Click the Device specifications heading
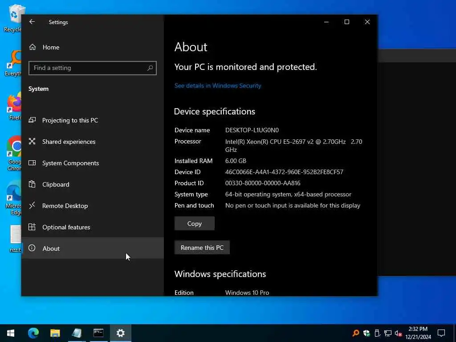 [x=215, y=111]
